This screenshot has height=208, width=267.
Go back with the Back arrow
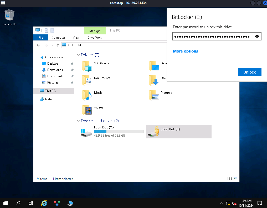[x=38, y=45]
